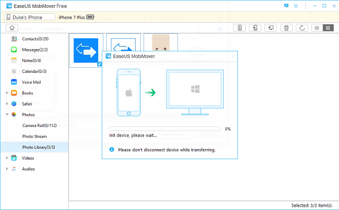
Task: Open Calendar(0/3) in sidebar
Action: point(34,71)
